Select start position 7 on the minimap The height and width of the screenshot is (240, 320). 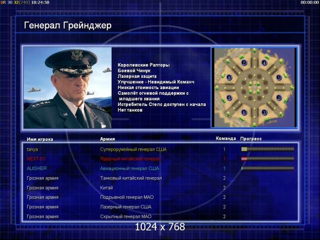pos(244,62)
